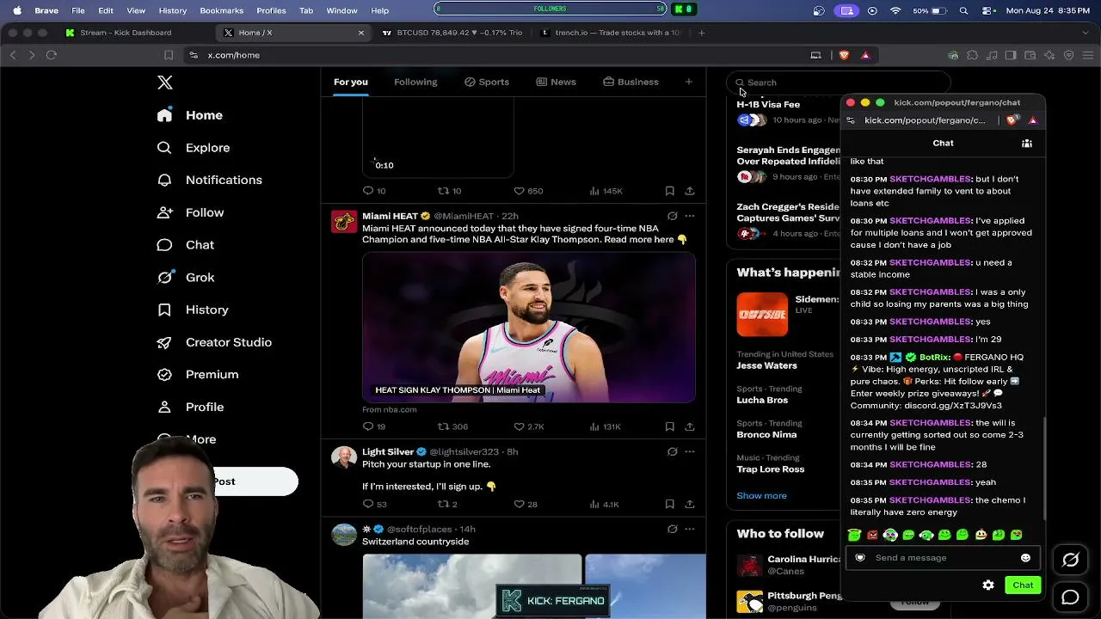
Task: Reply to the Miami HEAT post
Action: pos(374,426)
